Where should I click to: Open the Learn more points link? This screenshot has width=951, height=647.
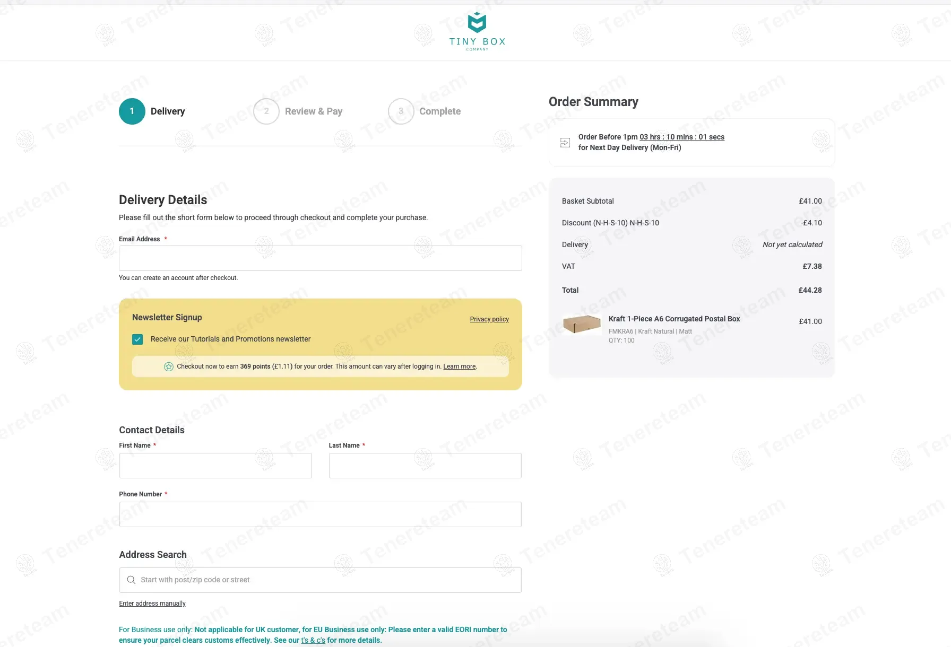click(460, 366)
